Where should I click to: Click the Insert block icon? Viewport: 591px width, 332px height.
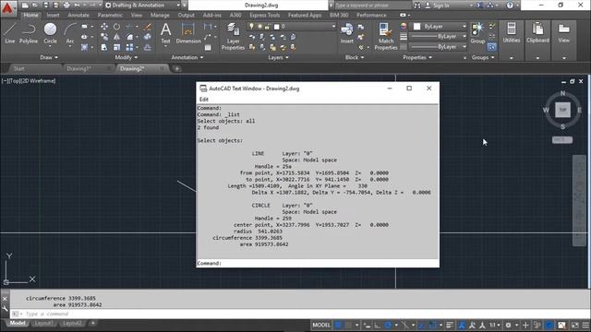pyautogui.click(x=347, y=33)
